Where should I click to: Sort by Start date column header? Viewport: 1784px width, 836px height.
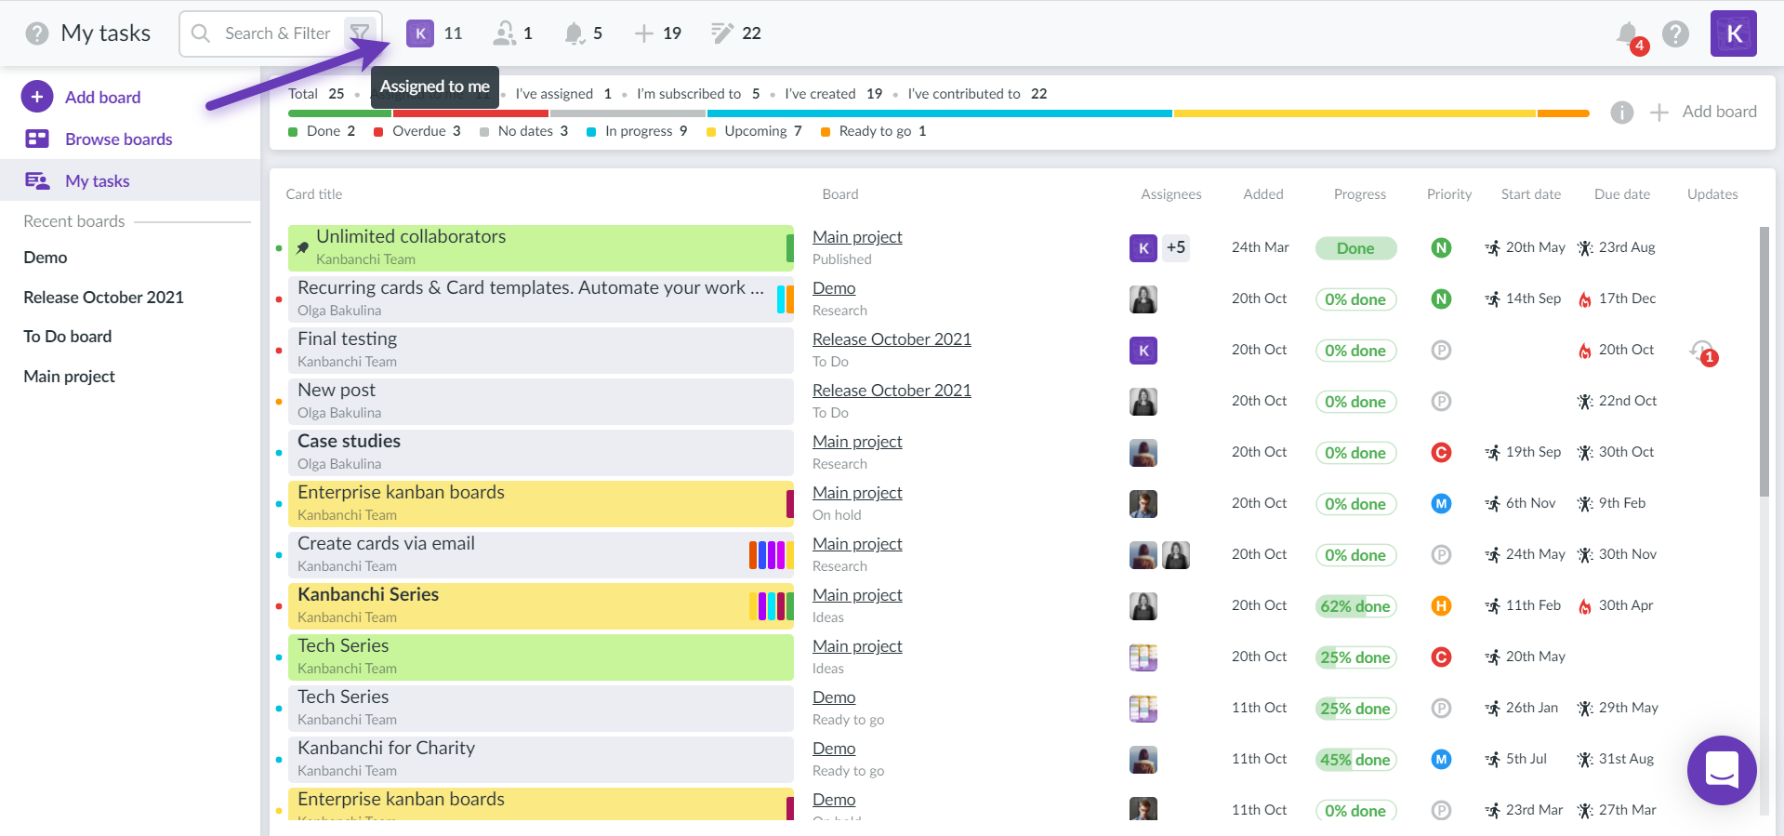click(1531, 194)
